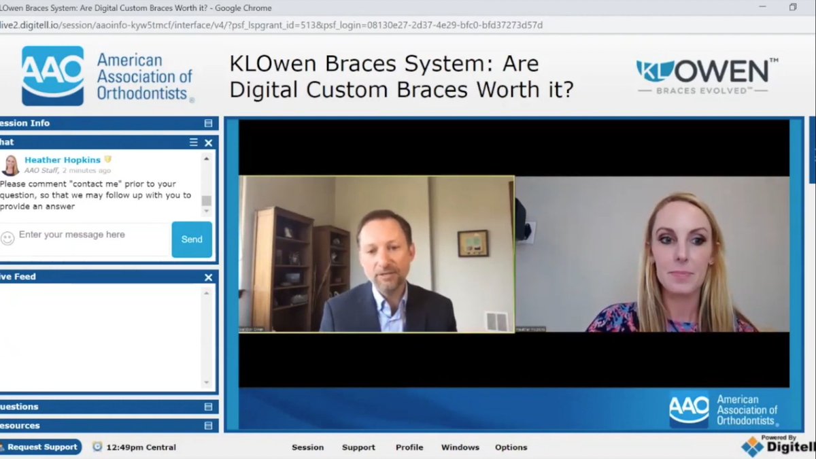Screen dimensions: 816x459
Task: Click the chat scrollbar thumb
Action: [x=207, y=201]
